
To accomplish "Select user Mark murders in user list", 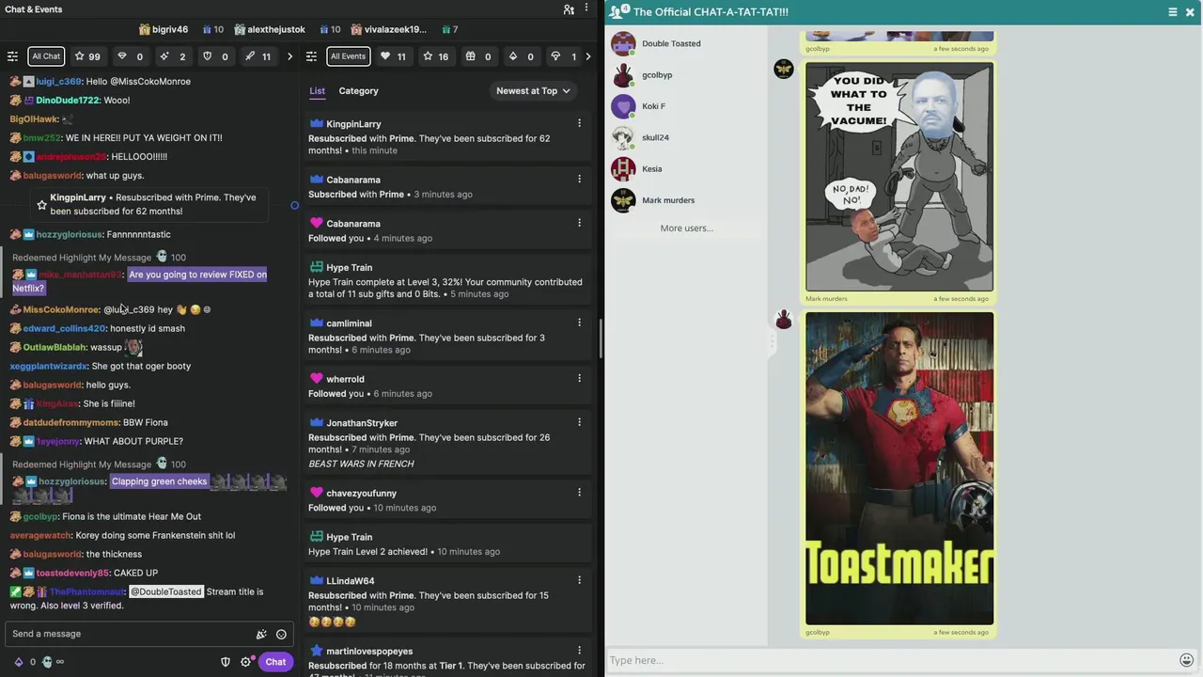I will click(x=686, y=200).
